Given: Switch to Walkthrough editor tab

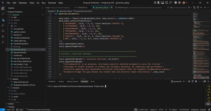Looking at the screenshot, I should [139, 8].
